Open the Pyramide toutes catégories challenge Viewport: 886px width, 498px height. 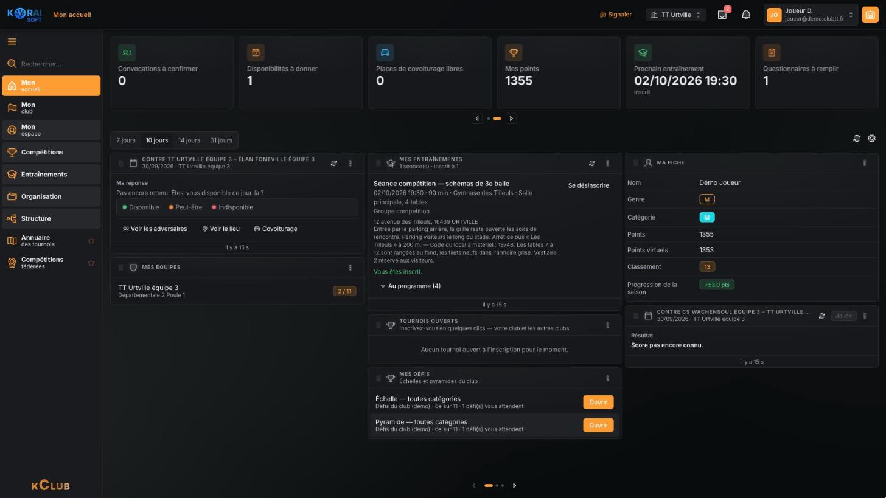(x=598, y=425)
